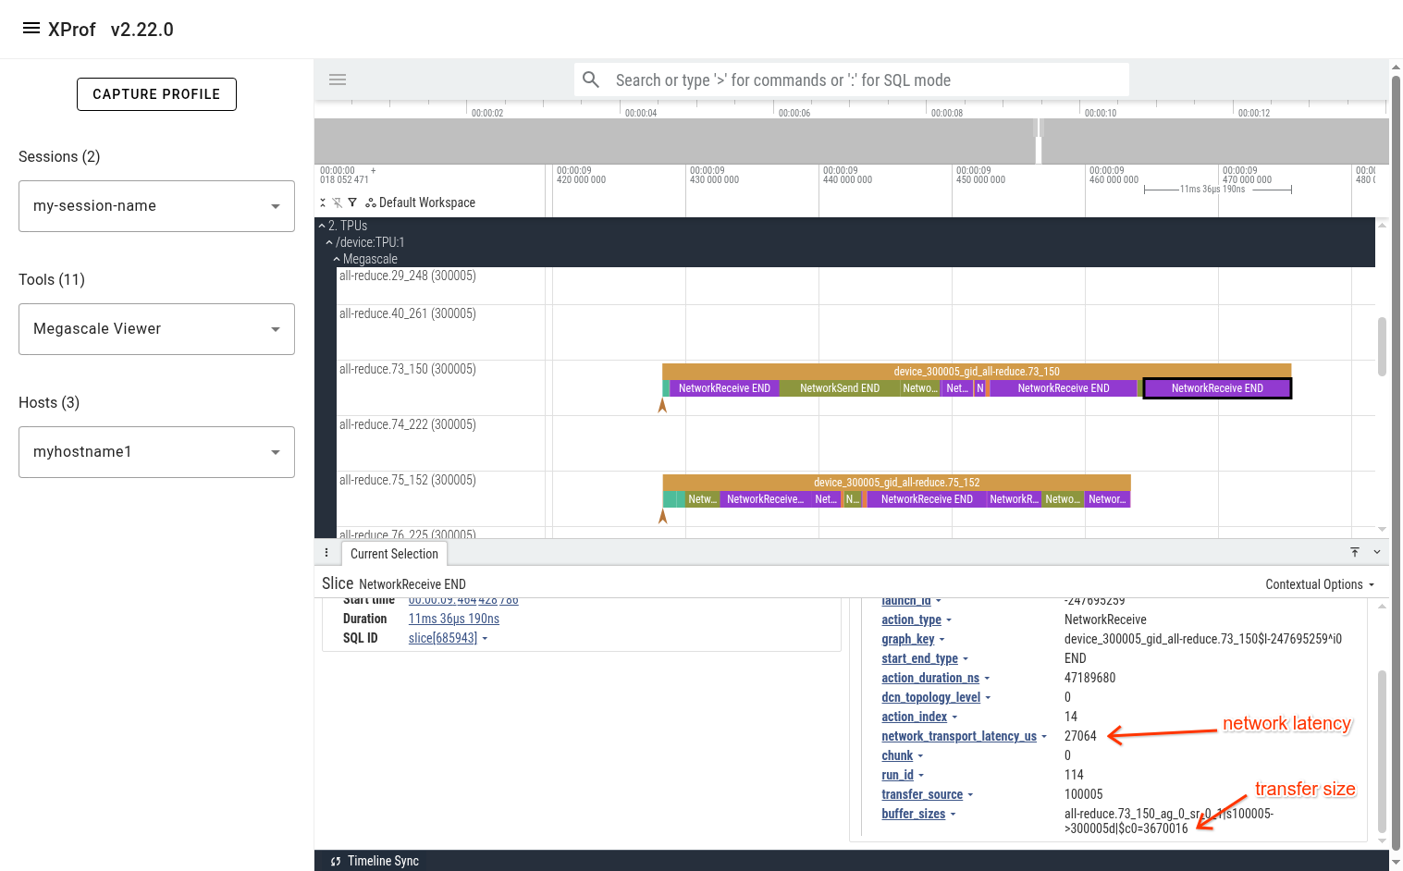Click the search magnifier icon in trace viewer
The width and height of the screenshot is (1403, 871).
point(591,80)
